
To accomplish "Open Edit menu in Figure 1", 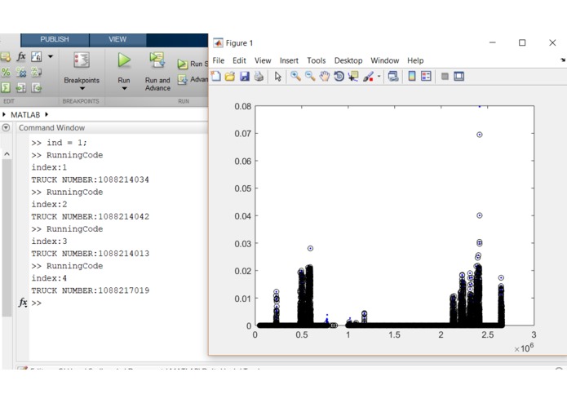I will point(239,60).
